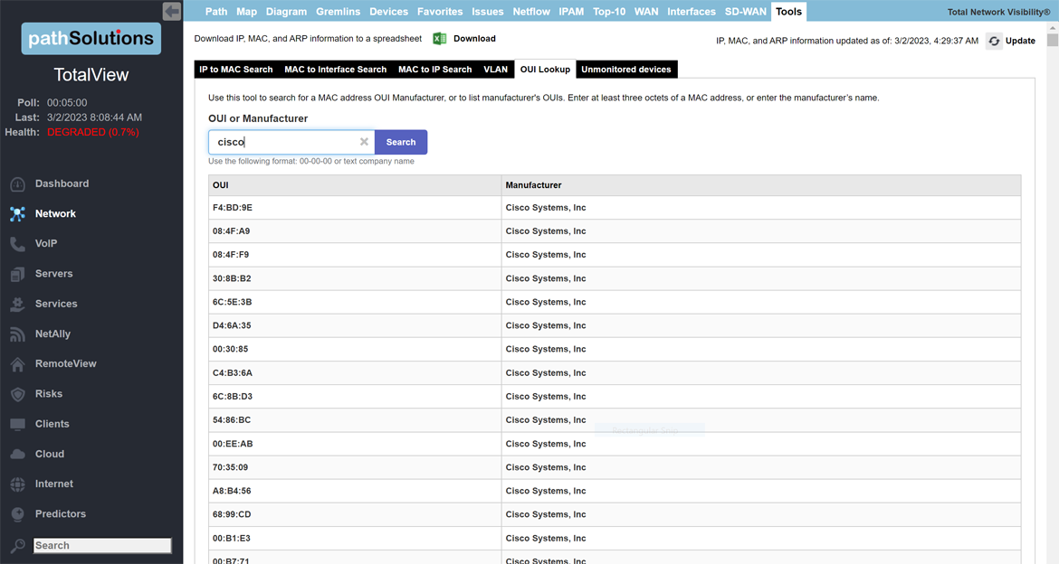Open Dashboard from sidebar icon
Screen dimensions: 1059x564
coord(18,184)
